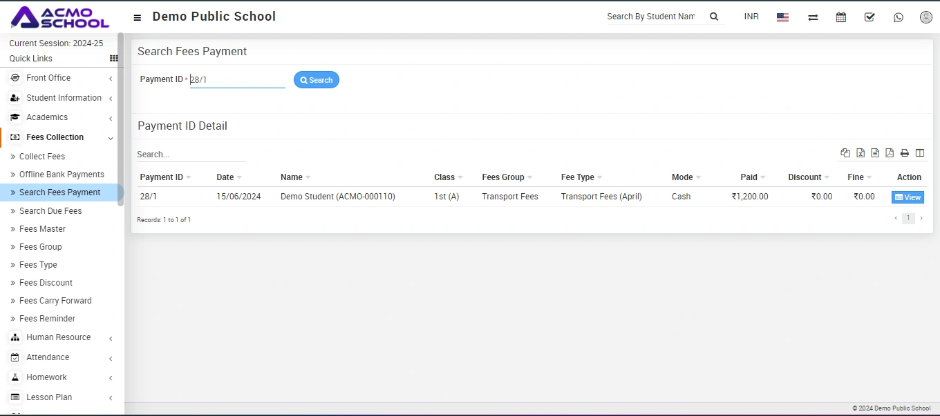940x416 pixels.
Task: Print the payment table
Action: pyautogui.click(x=904, y=153)
